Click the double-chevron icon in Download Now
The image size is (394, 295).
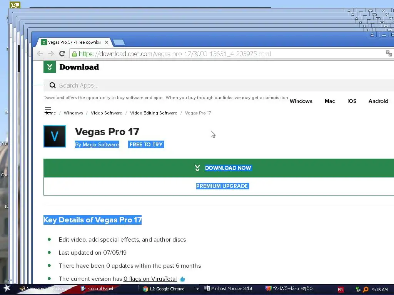click(x=197, y=168)
